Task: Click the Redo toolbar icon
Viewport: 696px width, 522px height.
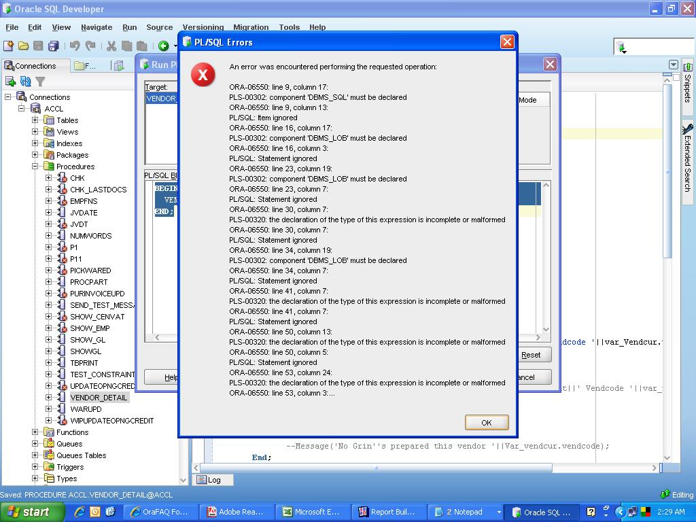Action: (90, 46)
